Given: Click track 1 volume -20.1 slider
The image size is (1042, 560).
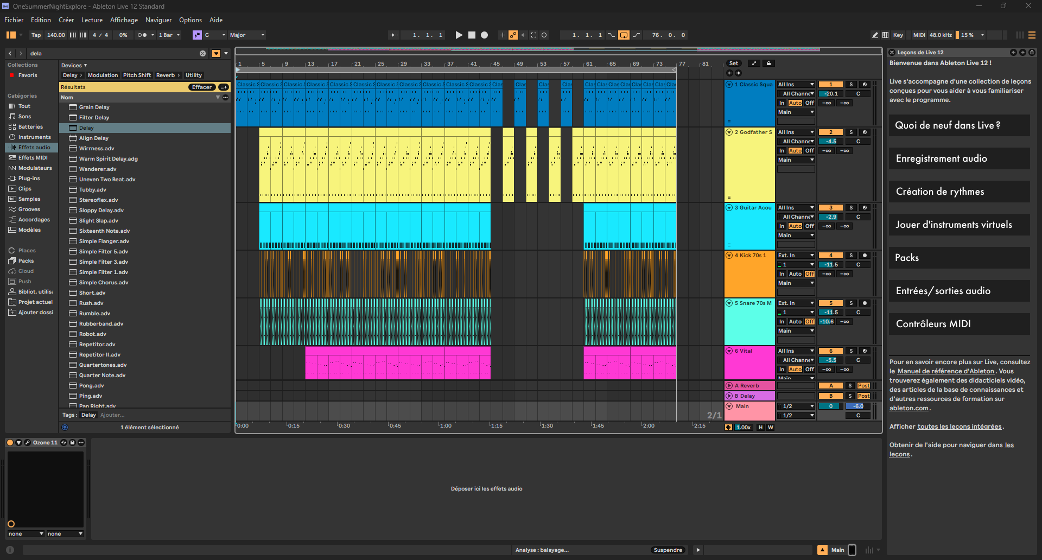Looking at the screenshot, I should 831,93.
